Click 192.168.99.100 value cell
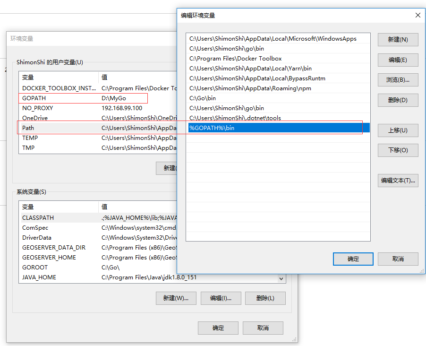This screenshot has width=426, height=346. point(122,108)
